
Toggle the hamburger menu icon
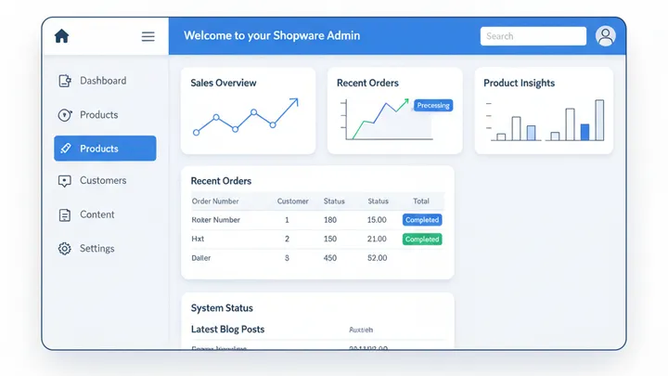click(148, 36)
